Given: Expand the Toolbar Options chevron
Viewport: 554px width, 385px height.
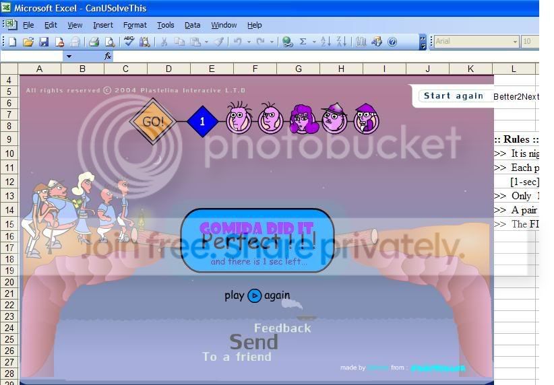Looking at the screenshot, I should [423, 42].
